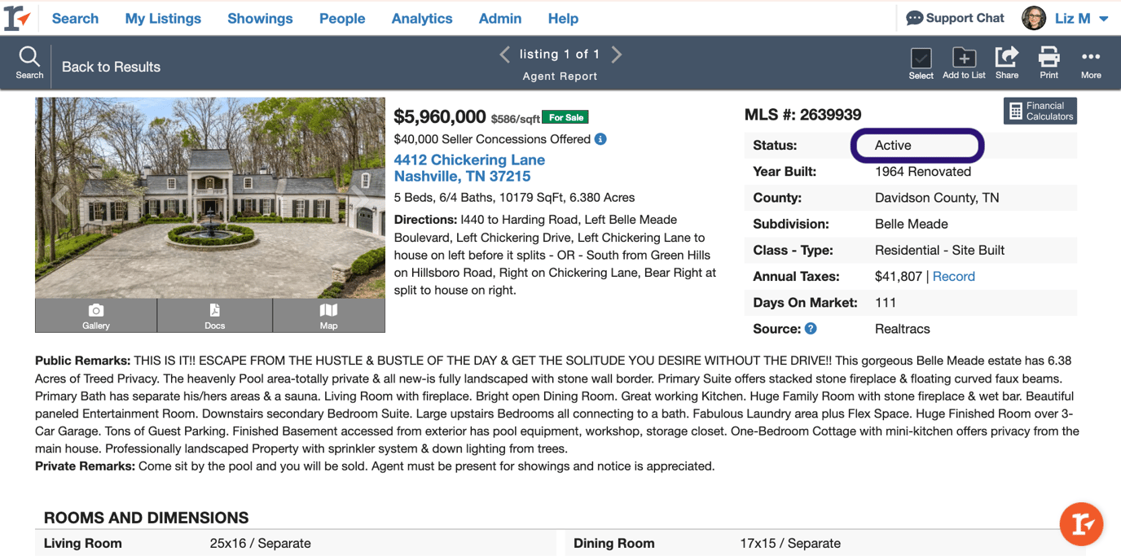Open the Analytics menu
Viewport: 1121px width, 560px height.
[422, 19]
